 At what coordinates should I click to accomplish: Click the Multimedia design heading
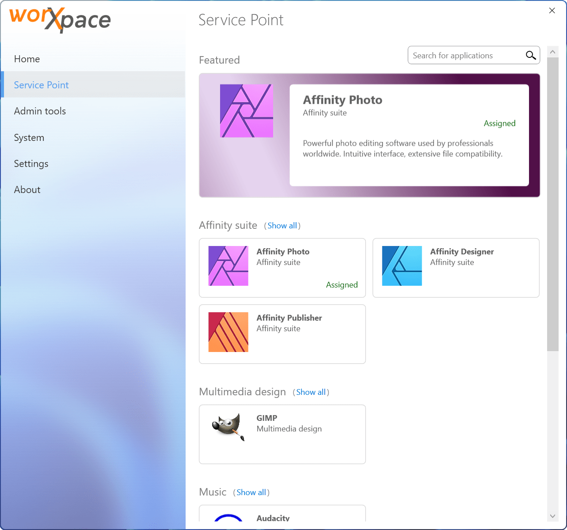coord(242,392)
